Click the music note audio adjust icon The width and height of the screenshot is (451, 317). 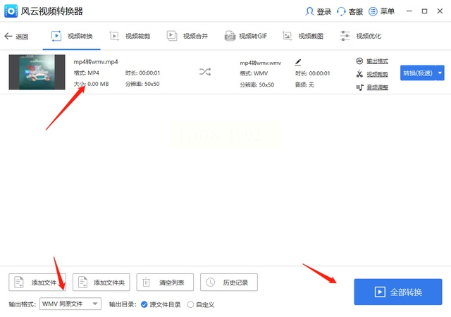click(x=360, y=87)
